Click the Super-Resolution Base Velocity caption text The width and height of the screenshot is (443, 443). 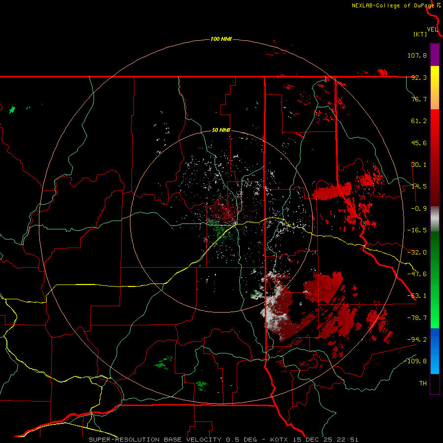223,440
